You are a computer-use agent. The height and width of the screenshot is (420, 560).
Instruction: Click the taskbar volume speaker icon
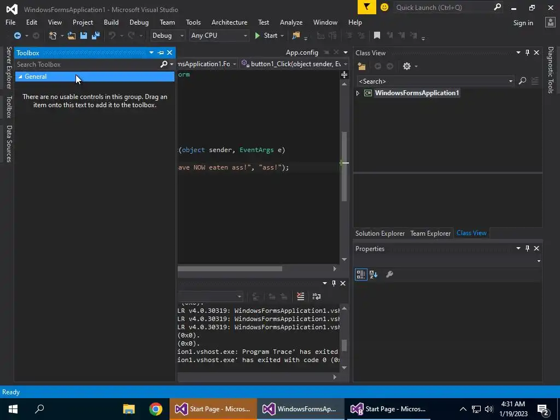(x=489, y=409)
